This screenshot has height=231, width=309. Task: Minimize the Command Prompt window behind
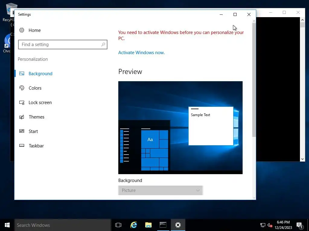tap(271, 12)
